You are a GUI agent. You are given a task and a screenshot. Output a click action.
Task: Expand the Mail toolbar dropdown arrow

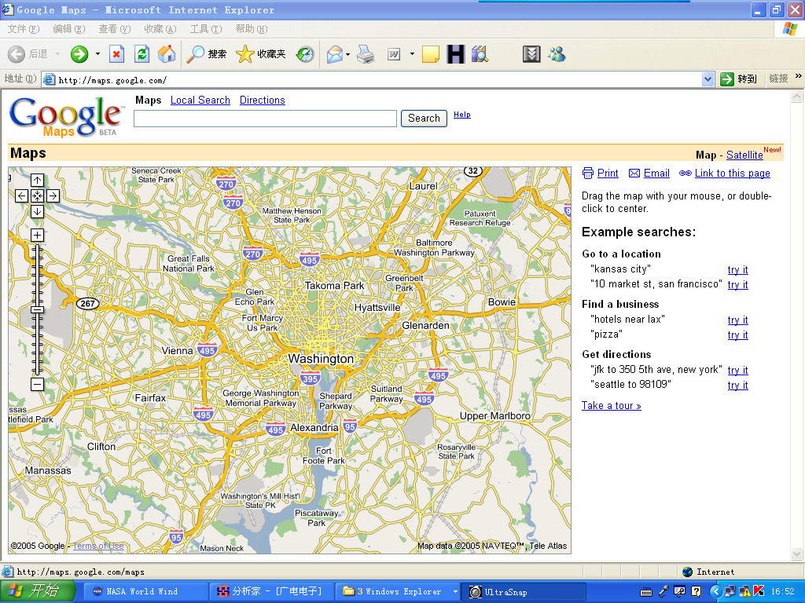click(347, 54)
